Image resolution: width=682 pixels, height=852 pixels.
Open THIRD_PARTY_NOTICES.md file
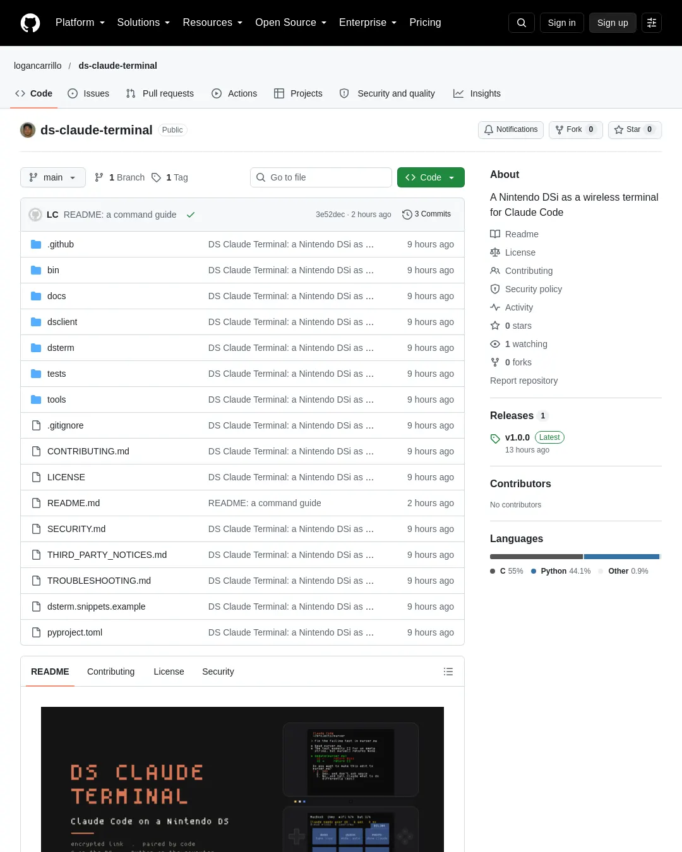click(x=107, y=555)
